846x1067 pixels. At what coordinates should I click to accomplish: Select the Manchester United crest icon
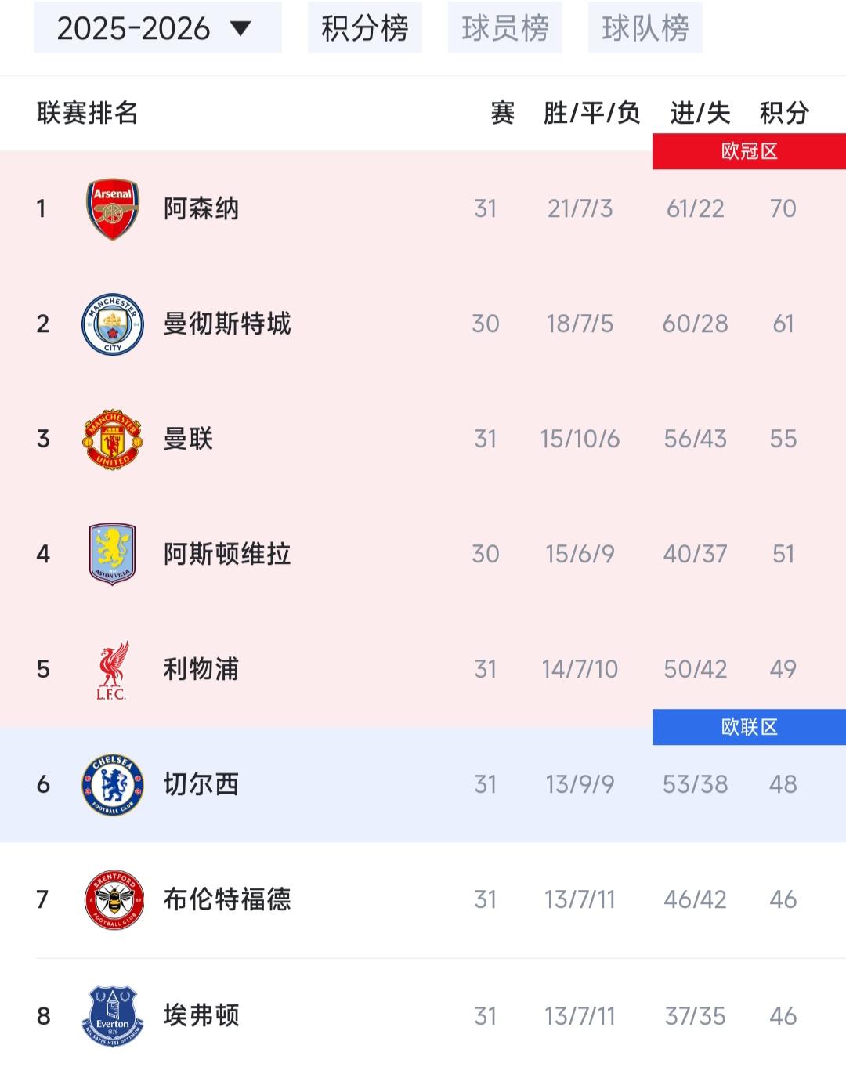coord(113,439)
